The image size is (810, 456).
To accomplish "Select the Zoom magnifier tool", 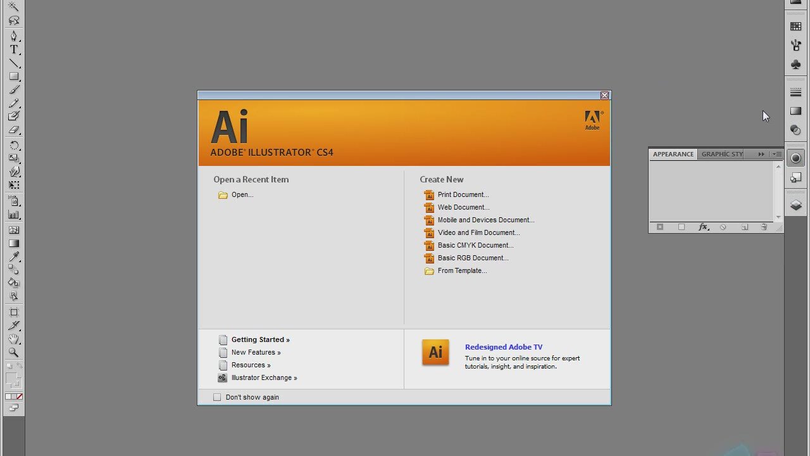I will (13, 352).
